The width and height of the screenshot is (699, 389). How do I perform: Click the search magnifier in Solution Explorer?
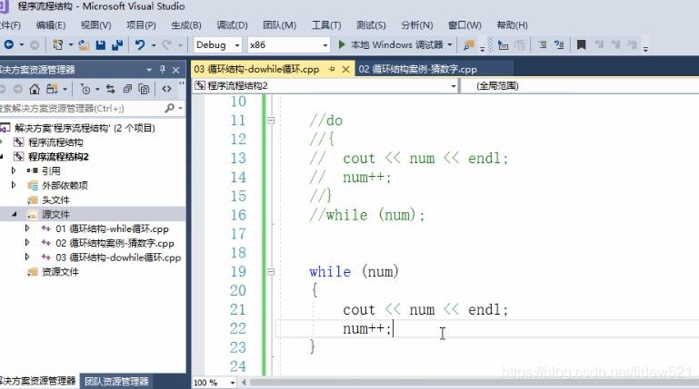[169, 108]
